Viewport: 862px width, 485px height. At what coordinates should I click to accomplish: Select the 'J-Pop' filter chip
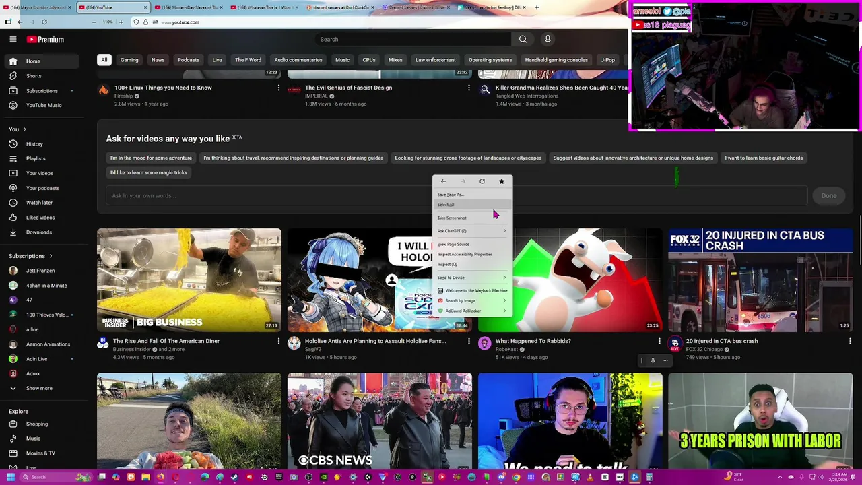[608, 60]
